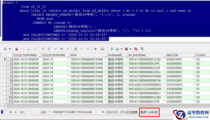Viewport: 210px width, 120px height.
Task: Click the next record down-triangle icon
Action: point(82,49)
